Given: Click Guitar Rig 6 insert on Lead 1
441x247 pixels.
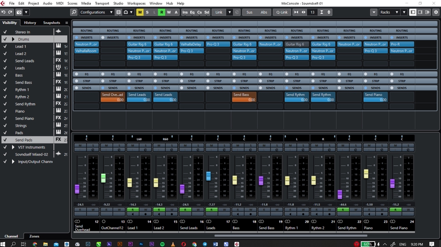Looking at the screenshot, I should (139, 44).
